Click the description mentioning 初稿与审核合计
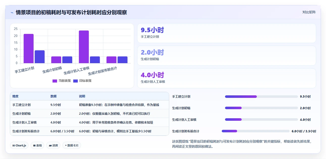 [x=115, y=131]
